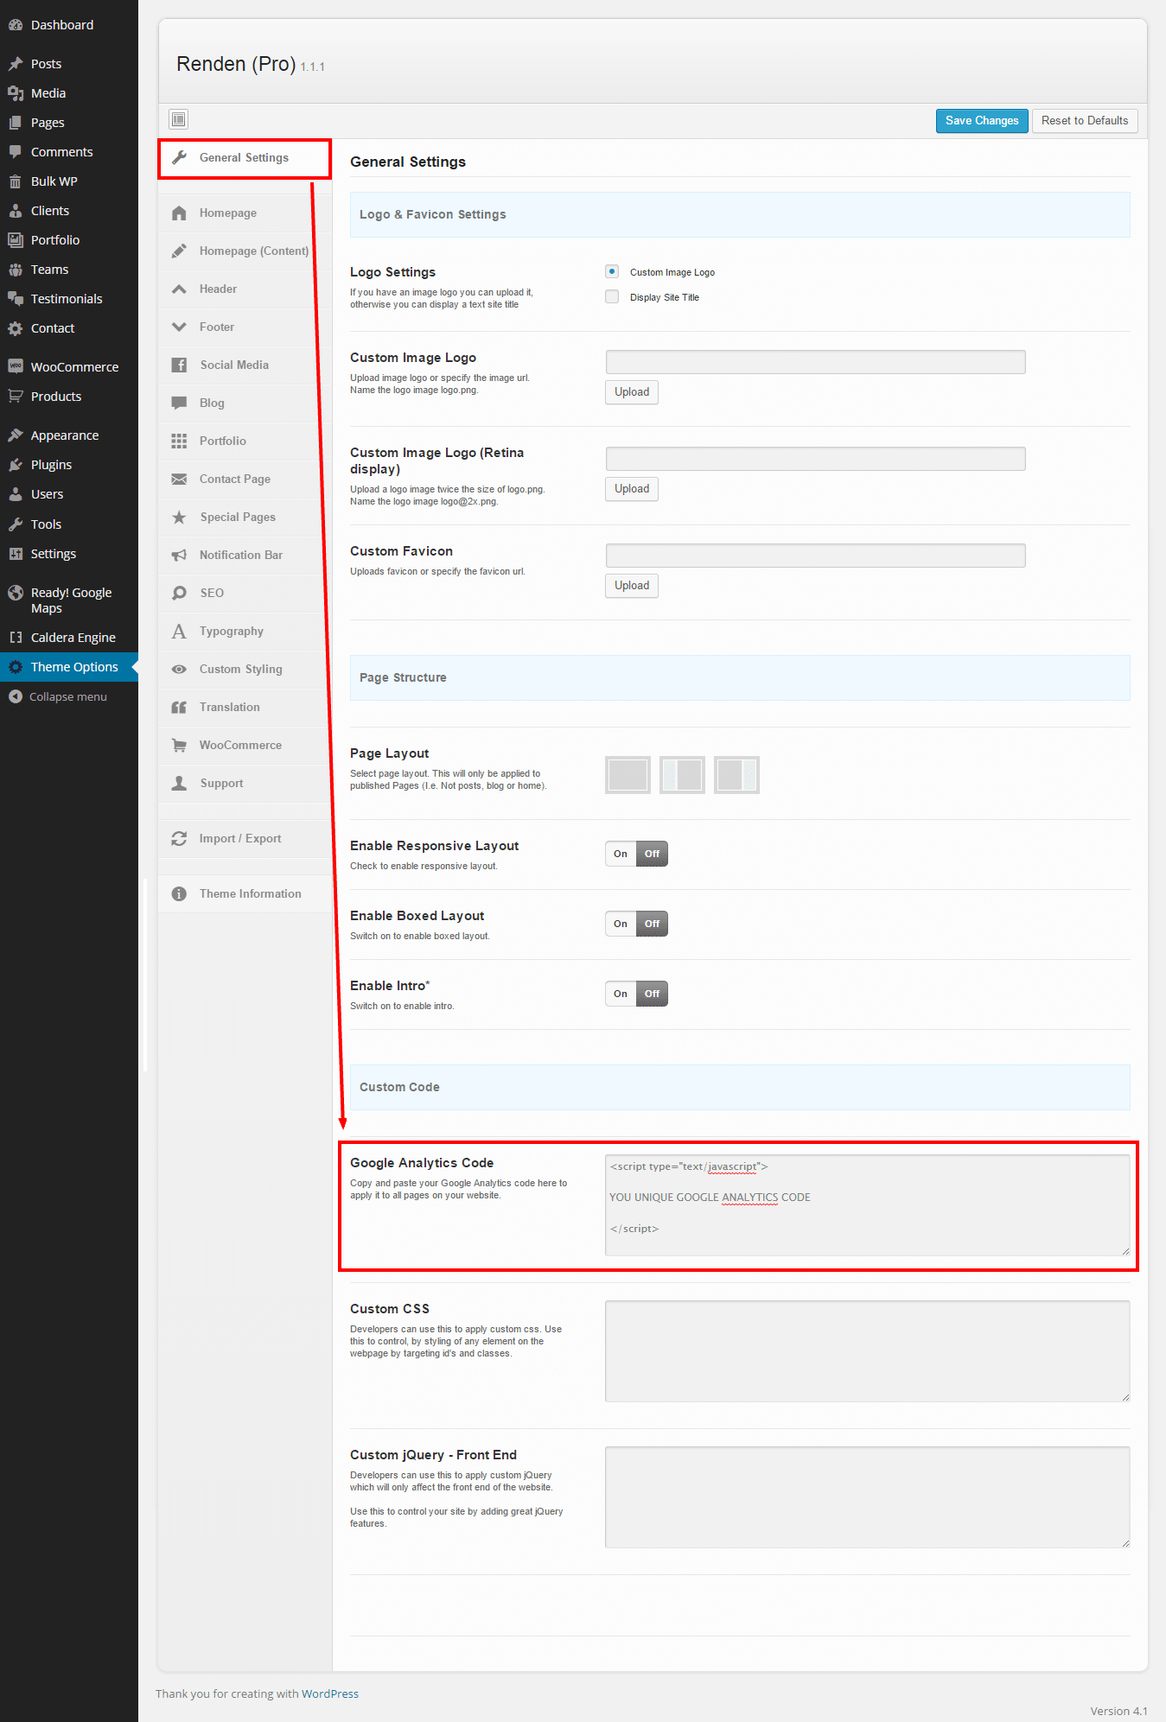Click the SEO magnifier icon

pyautogui.click(x=179, y=594)
